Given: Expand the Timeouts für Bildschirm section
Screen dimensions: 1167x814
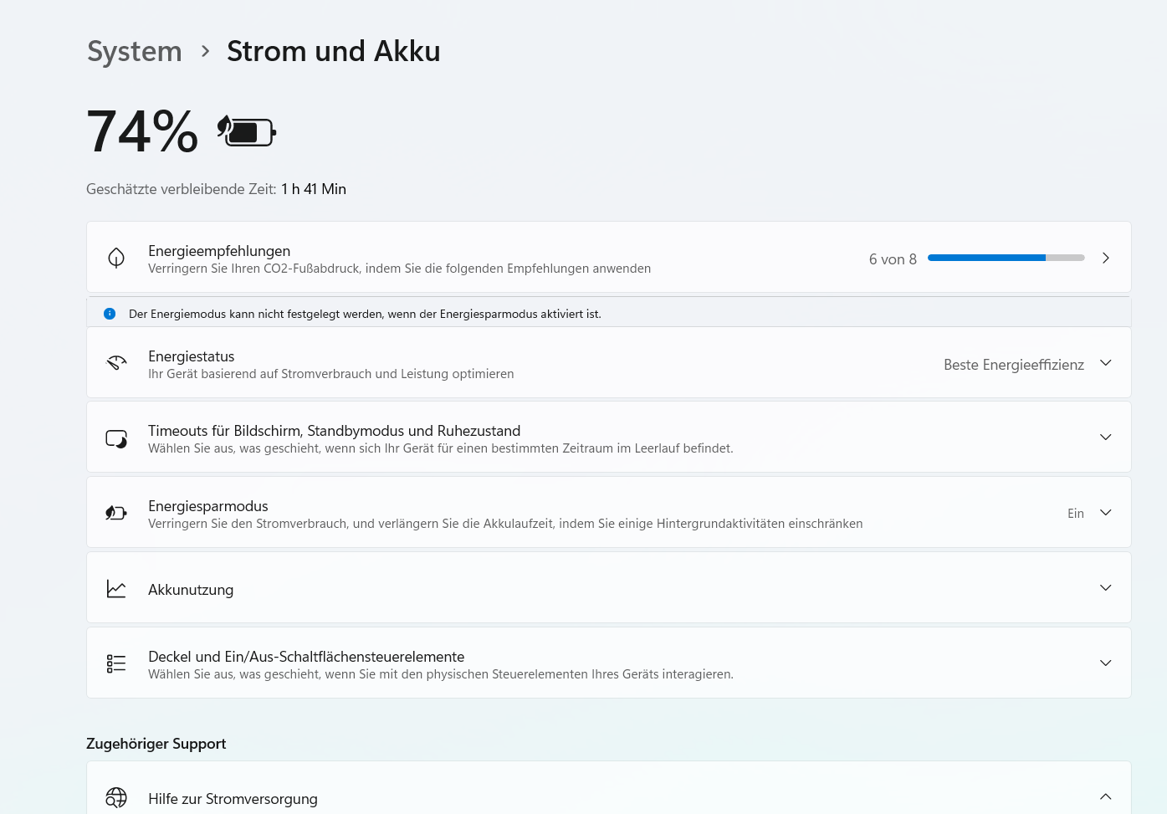Looking at the screenshot, I should pyautogui.click(x=1105, y=438).
